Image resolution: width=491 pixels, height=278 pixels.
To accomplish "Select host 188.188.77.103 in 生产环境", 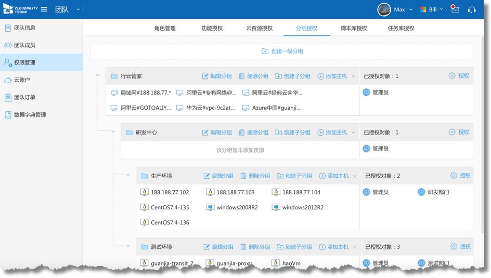I will click(x=235, y=192).
